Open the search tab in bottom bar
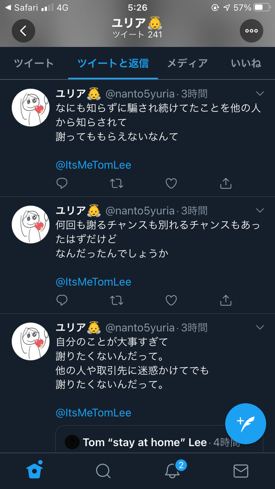The height and width of the screenshot is (489, 275). [x=103, y=471]
